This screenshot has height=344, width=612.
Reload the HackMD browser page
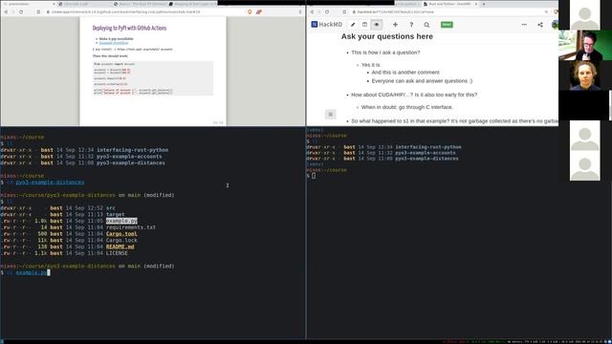pos(327,12)
